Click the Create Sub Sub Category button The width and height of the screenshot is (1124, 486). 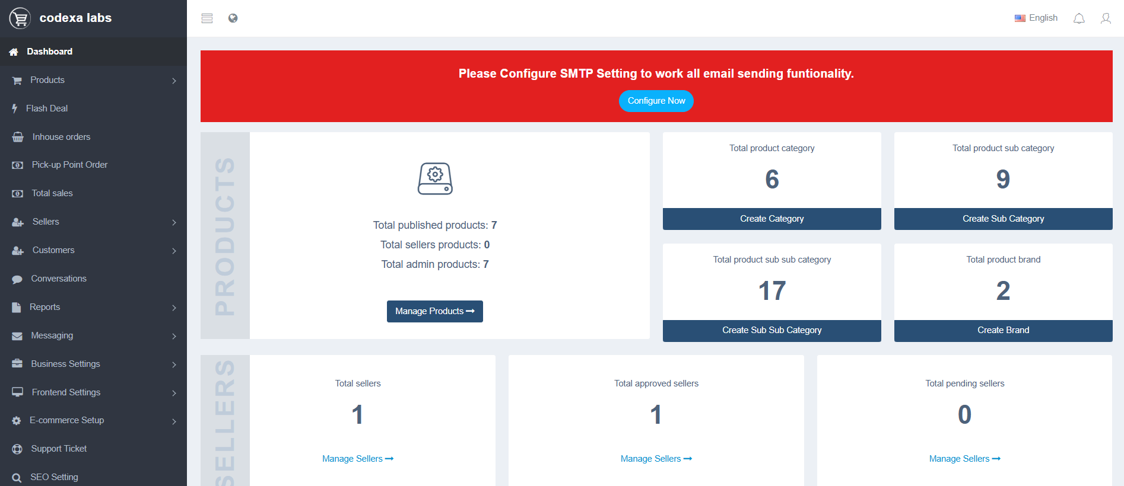pos(771,330)
